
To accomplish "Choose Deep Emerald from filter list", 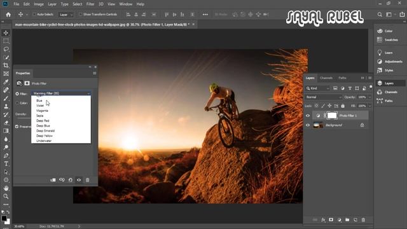I will tap(45, 130).
